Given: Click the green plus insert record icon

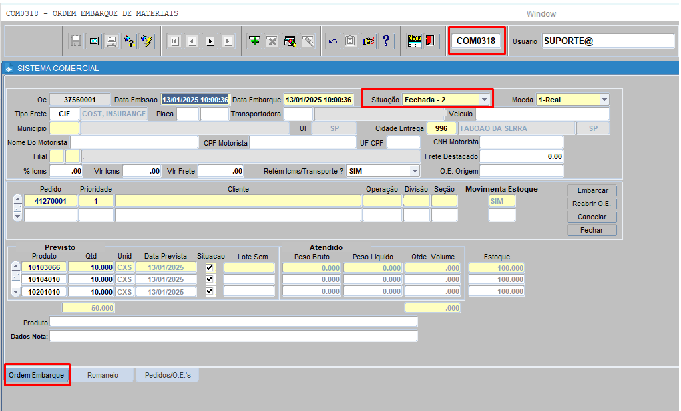Looking at the screenshot, I should tap(254, 41).
